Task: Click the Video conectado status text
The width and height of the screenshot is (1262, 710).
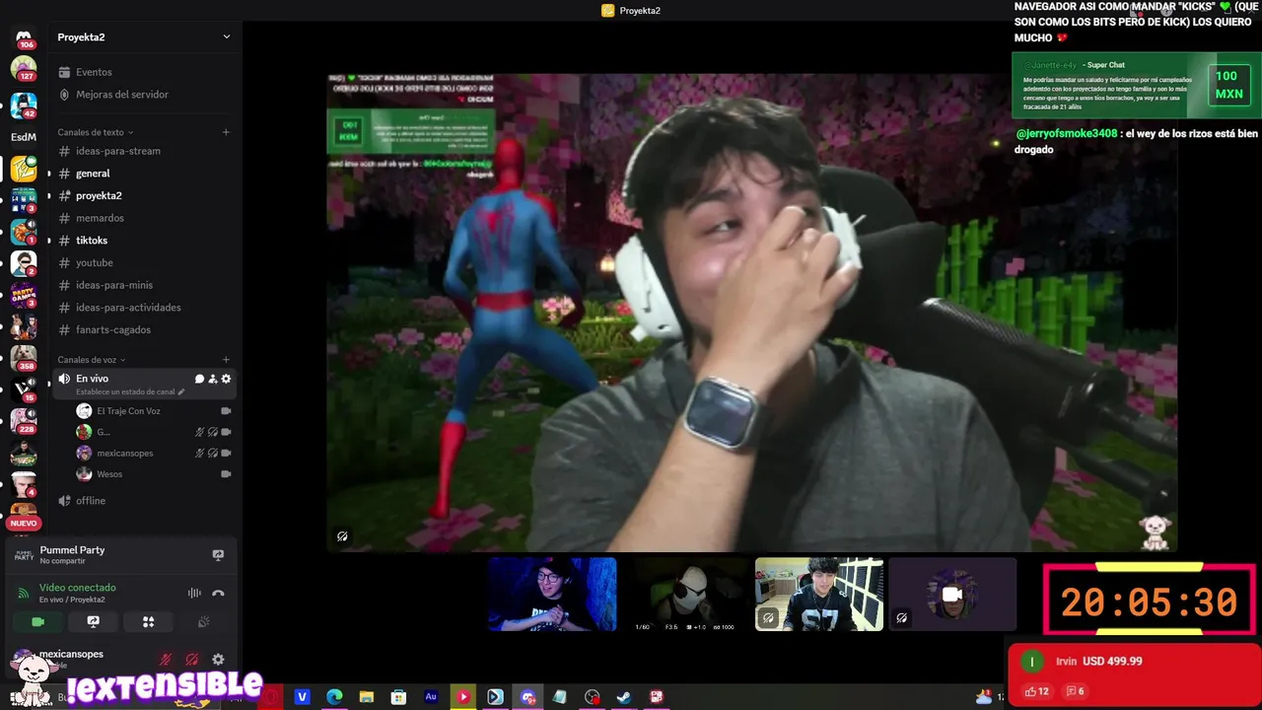Action: tap(77, 588)
